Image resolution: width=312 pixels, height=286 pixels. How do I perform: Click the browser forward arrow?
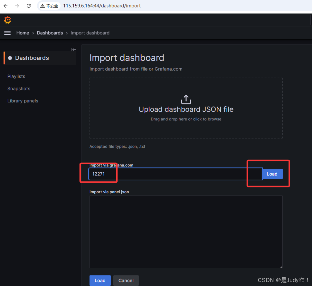(x=17, y=6)
